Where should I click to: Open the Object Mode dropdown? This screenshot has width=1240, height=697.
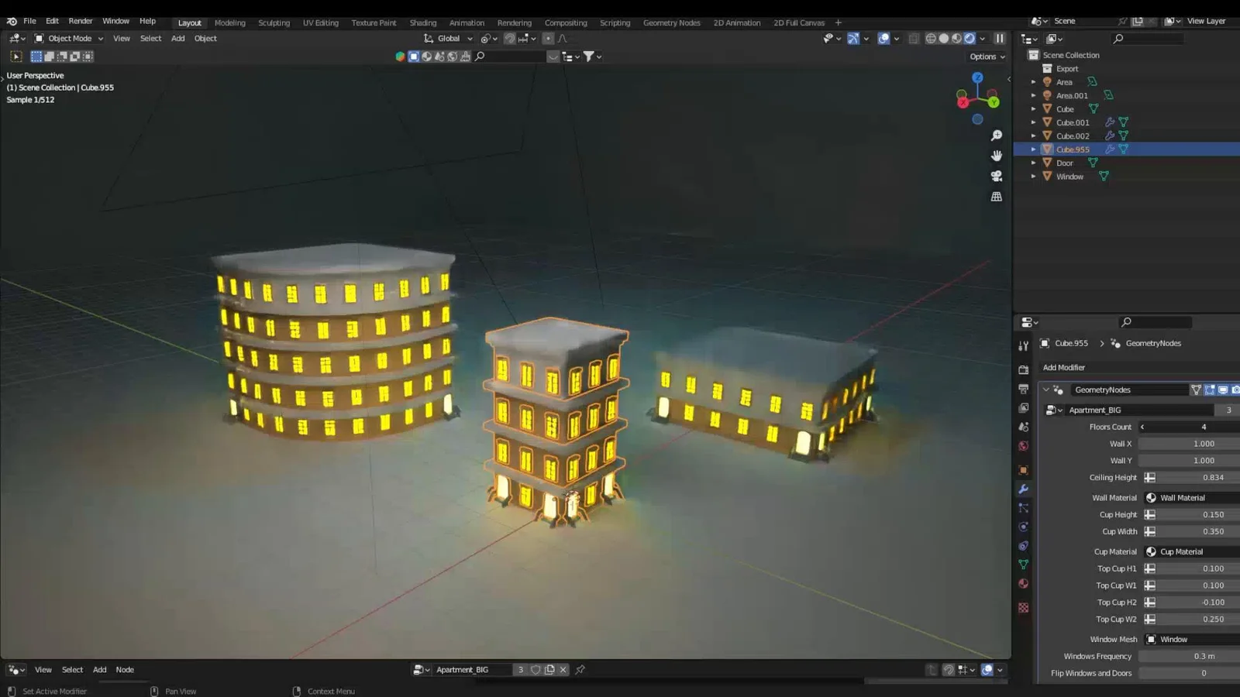[x=69, y=38]
